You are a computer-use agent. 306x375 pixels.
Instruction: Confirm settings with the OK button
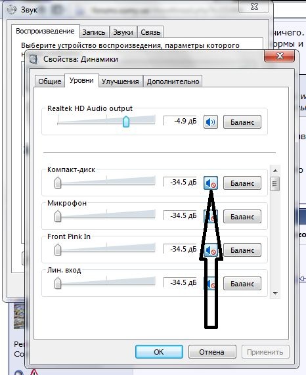pos(159,352)
